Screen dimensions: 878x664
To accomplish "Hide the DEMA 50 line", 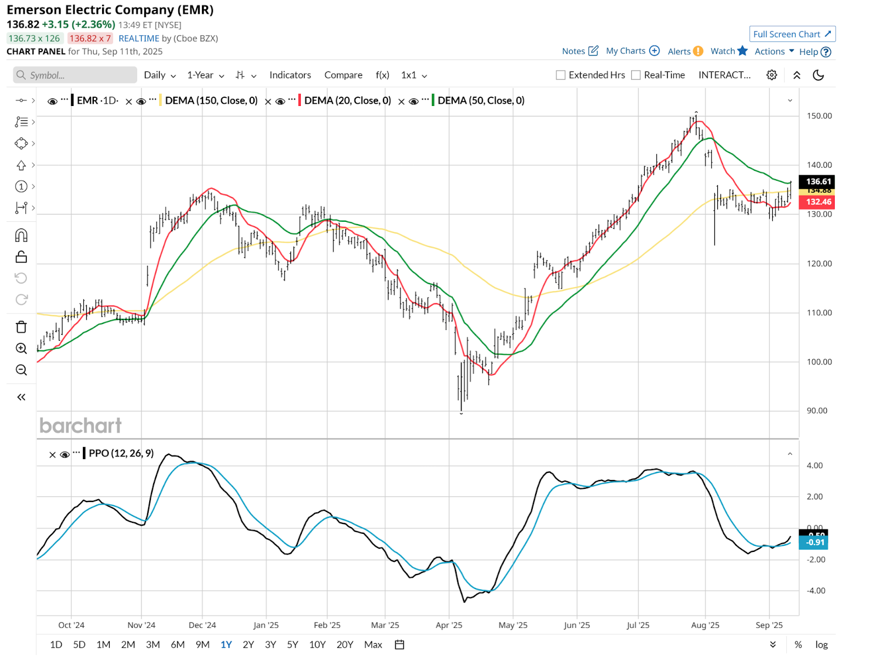I will pos(413,101).
